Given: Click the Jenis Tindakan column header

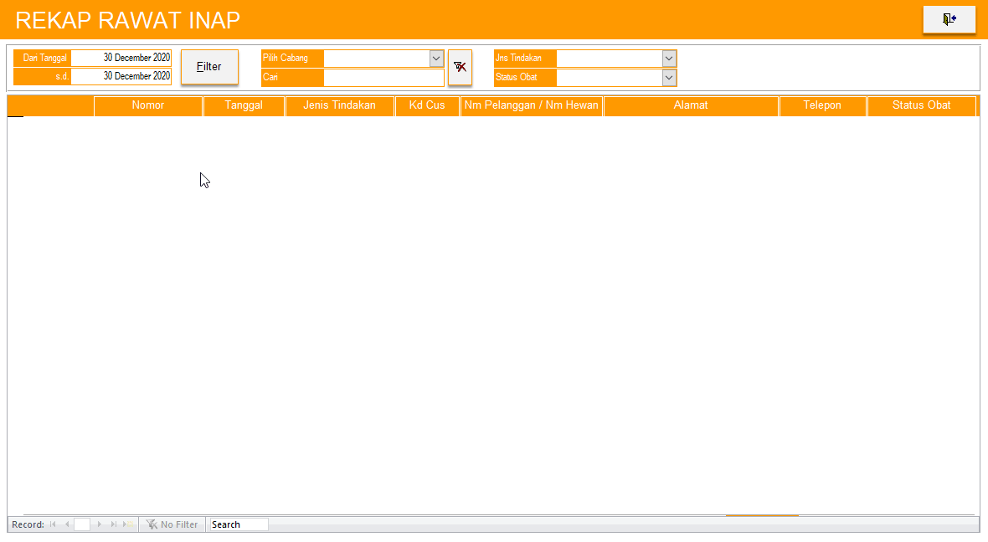Looking at the screenshot, I should point(339,105).
